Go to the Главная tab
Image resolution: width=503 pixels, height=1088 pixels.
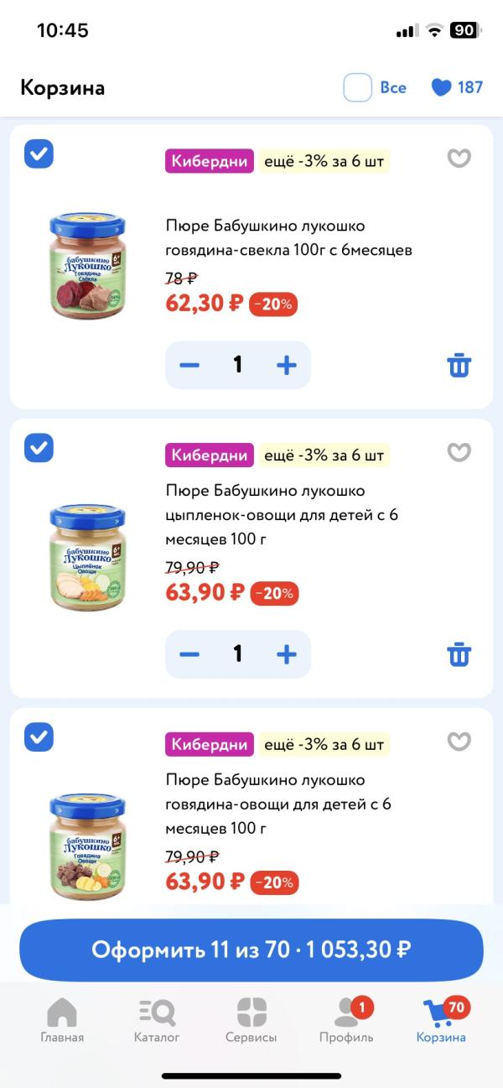pyautogui.click(x=62, y=1019)
